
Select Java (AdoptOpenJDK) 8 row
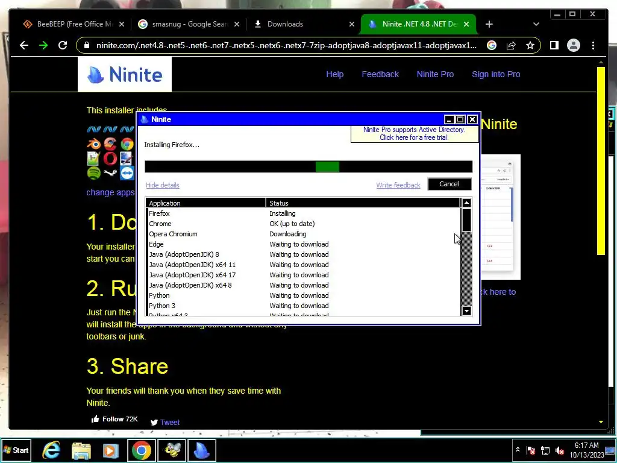coord(303,254)
